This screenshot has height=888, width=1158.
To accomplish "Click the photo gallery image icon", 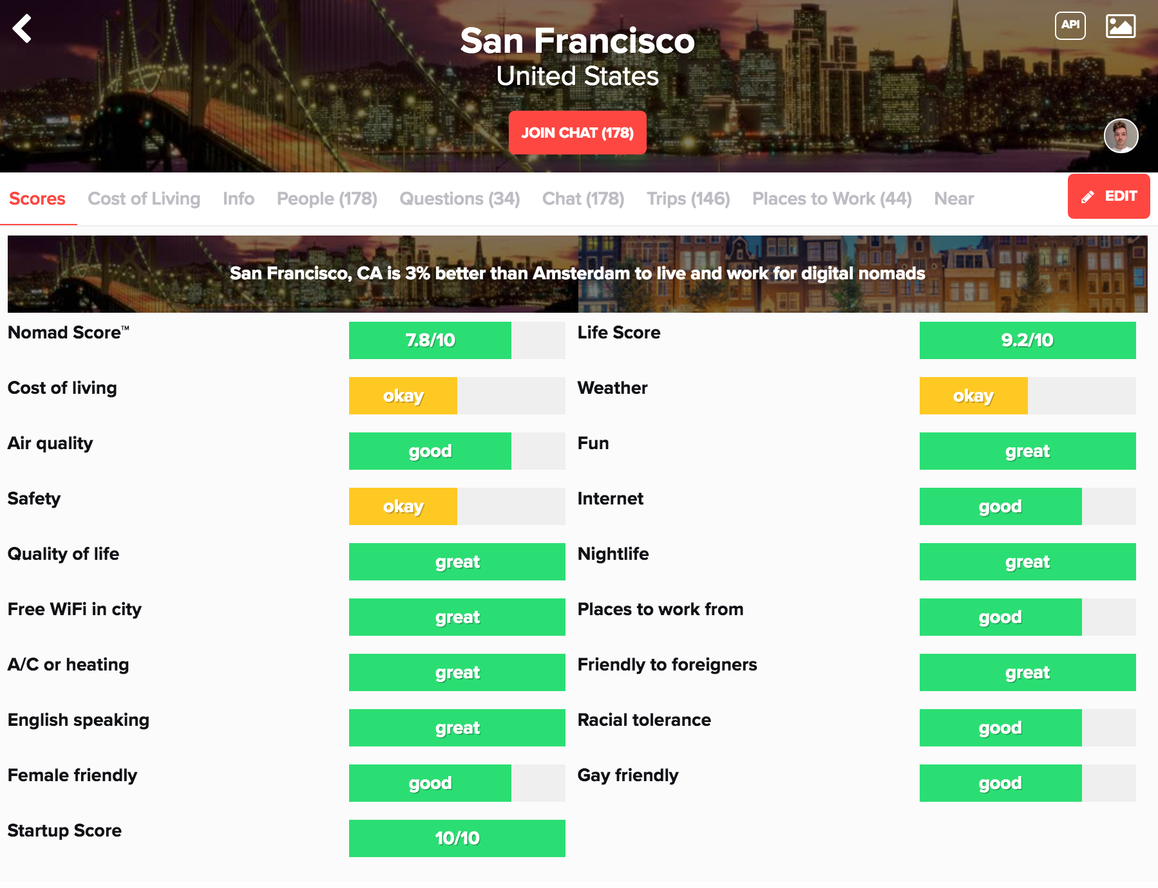I will (x=1120, y=26).
